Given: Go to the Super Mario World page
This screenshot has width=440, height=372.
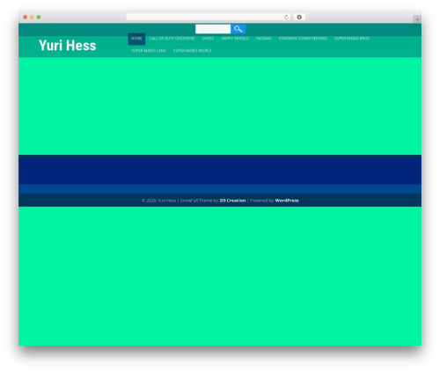Looking at the screenshot, I should coord(192,51).
